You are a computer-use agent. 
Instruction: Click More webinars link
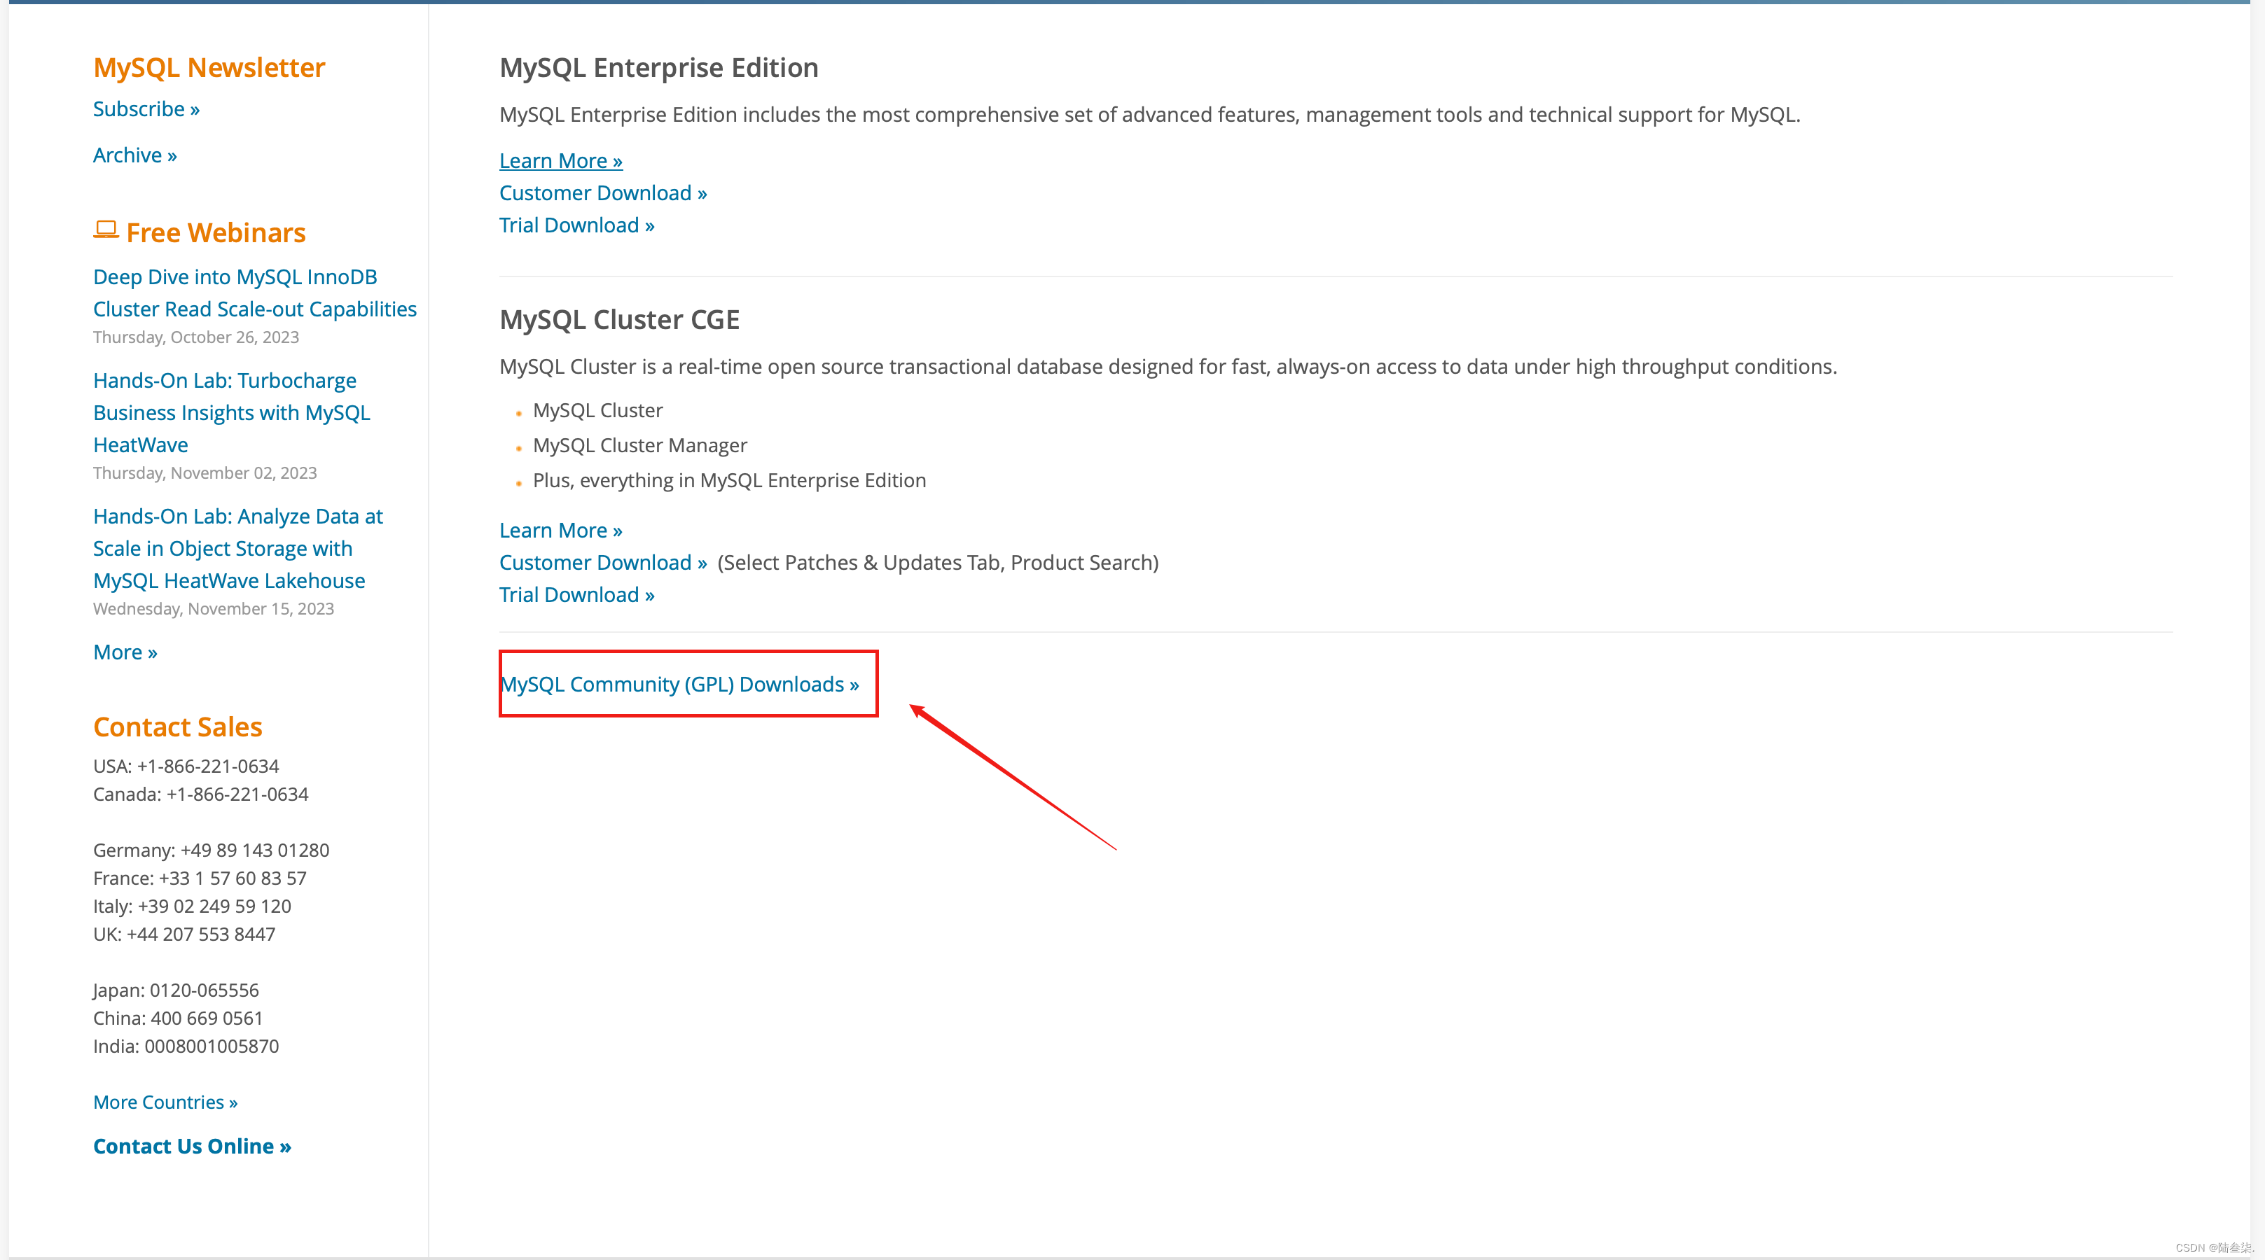coord(125,652)
